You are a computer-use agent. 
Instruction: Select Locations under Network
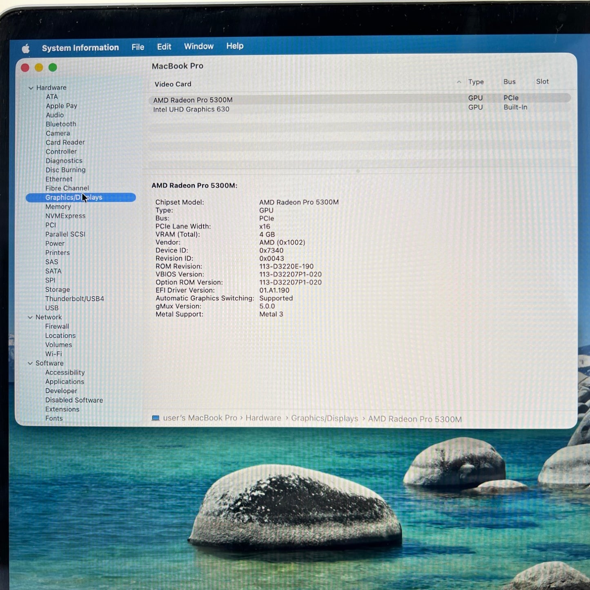pos(60,336)
